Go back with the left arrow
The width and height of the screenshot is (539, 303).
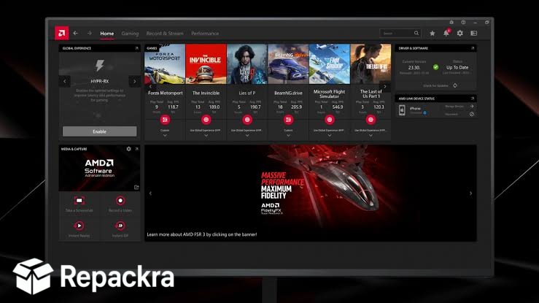75,33
